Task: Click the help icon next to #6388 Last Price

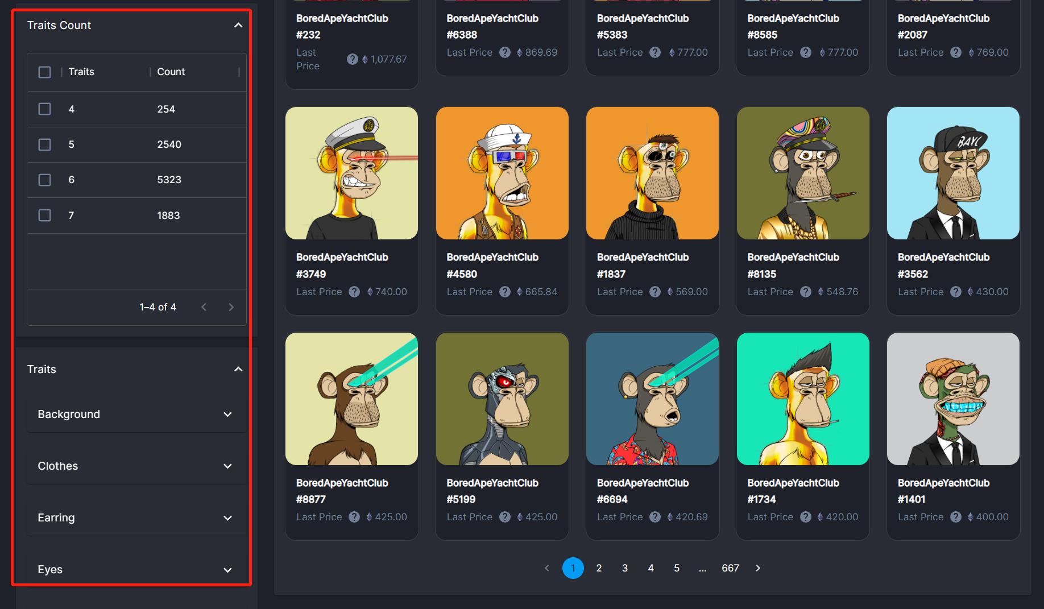Action: click(x=504, y=52)
